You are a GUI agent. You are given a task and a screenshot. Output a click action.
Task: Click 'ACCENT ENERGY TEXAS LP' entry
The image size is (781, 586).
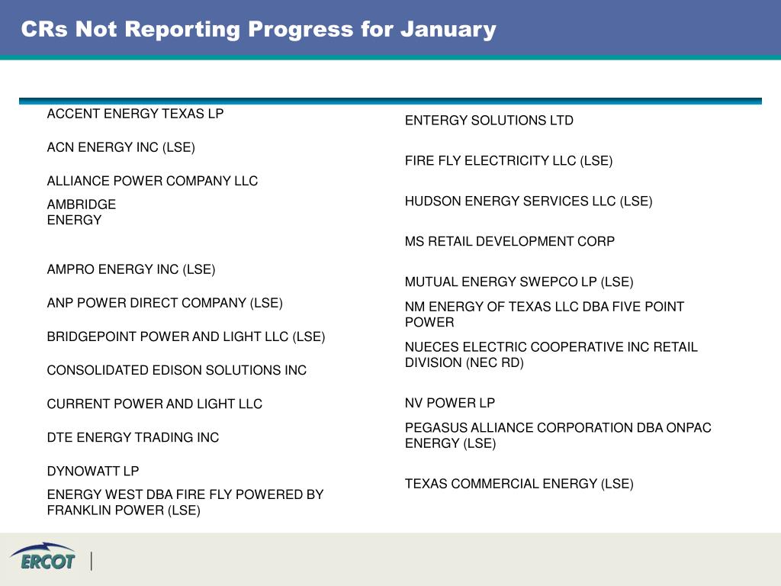(135, 114)
